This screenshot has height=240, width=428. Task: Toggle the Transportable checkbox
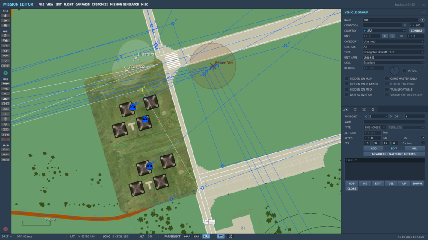(387, 89)
